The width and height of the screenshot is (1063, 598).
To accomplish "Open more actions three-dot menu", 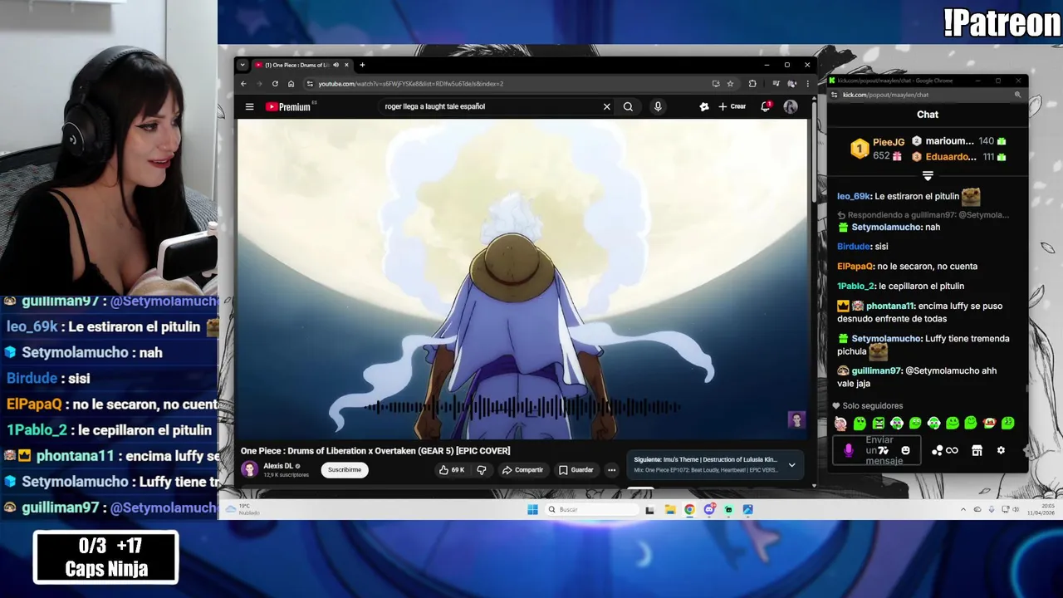I will coord(611,470).
